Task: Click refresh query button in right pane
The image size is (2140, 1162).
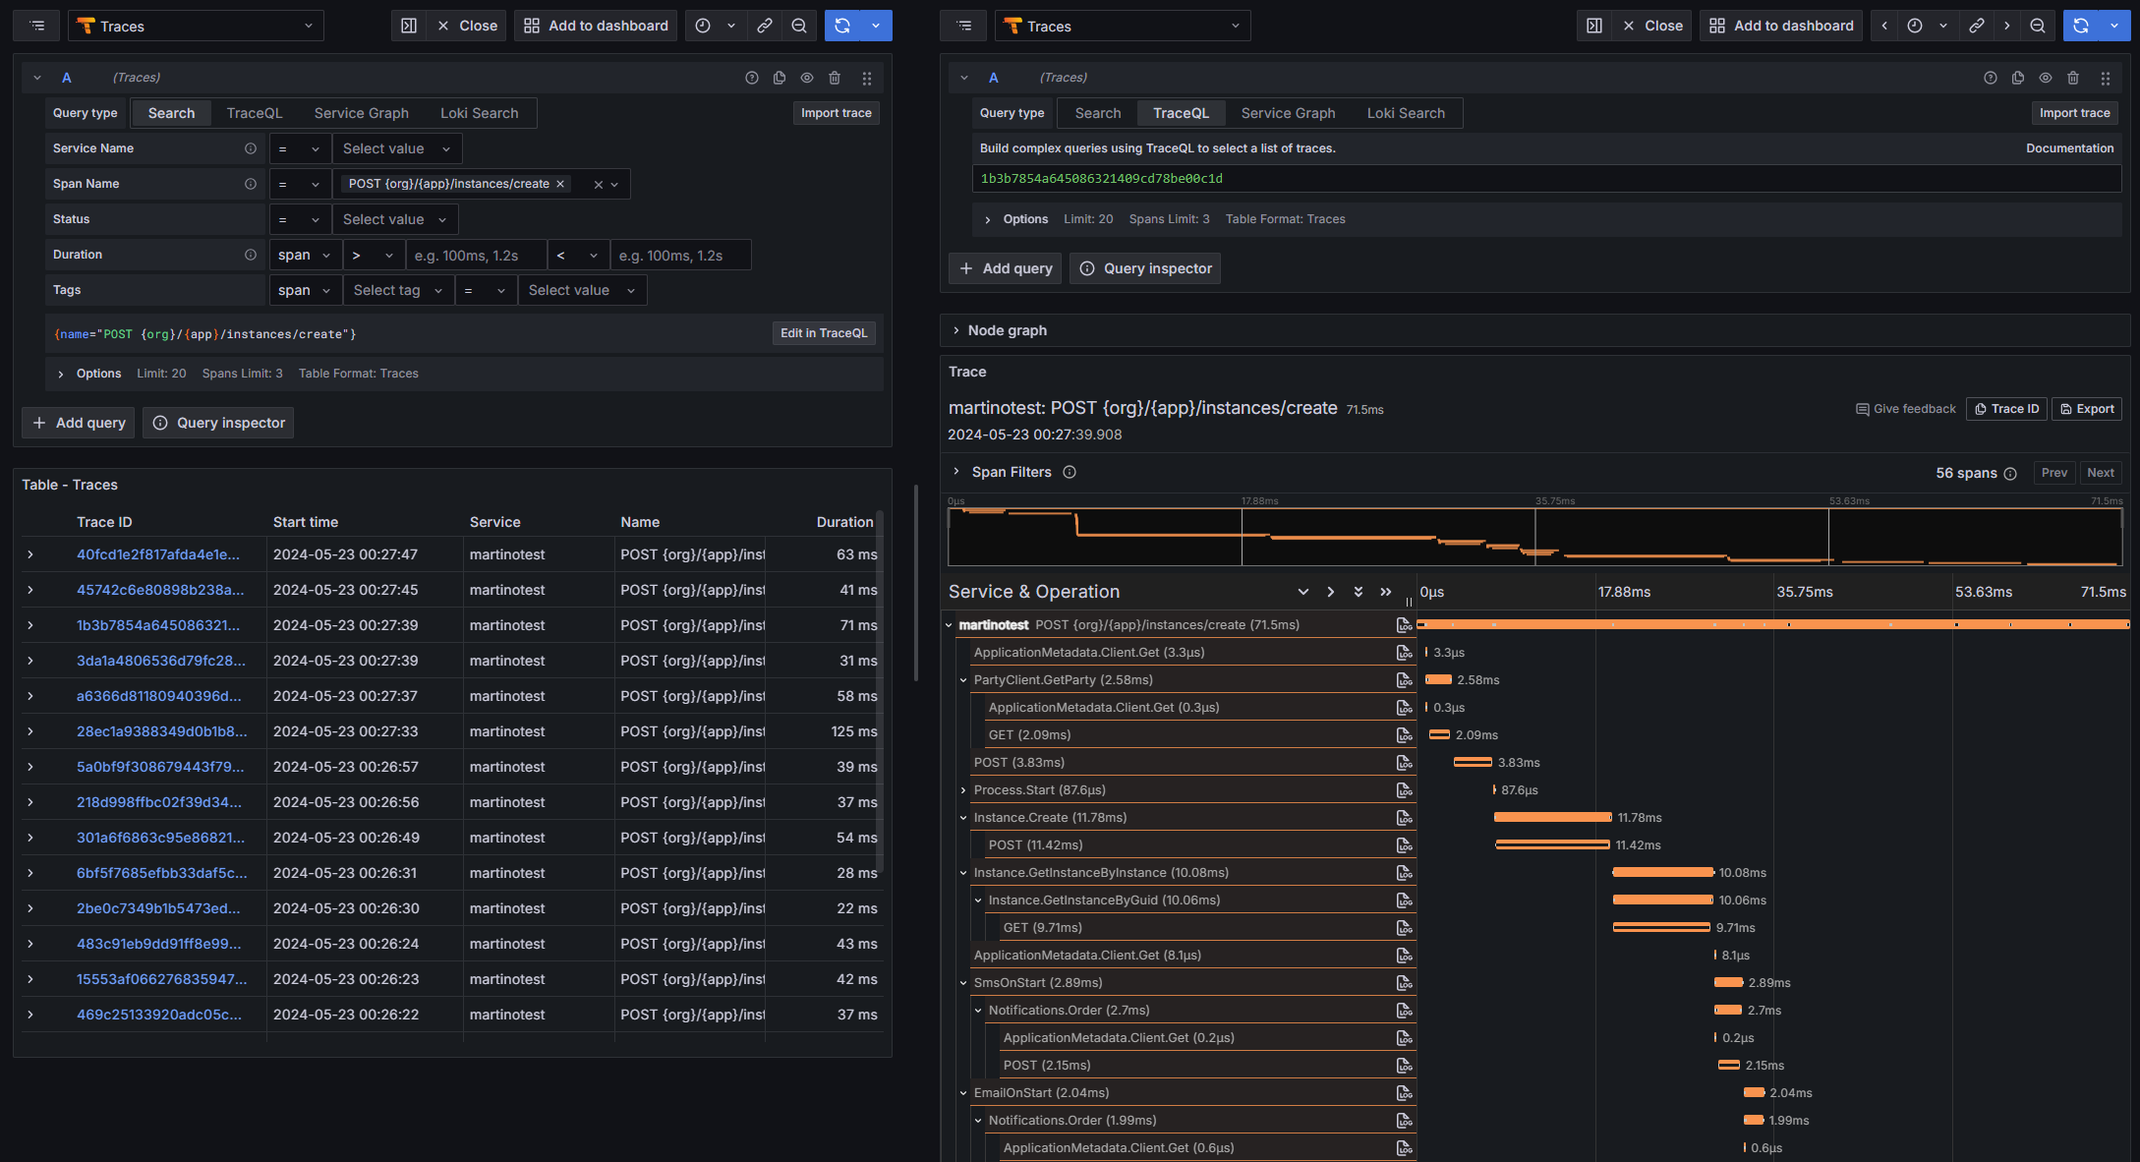Action: [2081, 26]
